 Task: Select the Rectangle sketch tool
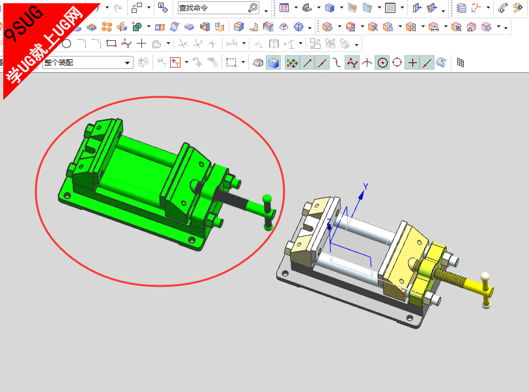[x=111, y=44]
